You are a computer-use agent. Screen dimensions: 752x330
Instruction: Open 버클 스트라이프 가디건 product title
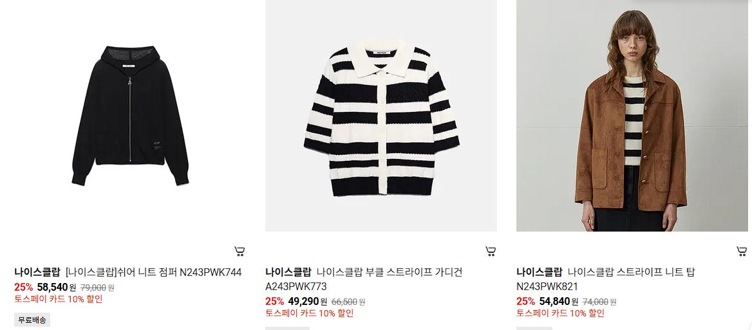point(364,279)
